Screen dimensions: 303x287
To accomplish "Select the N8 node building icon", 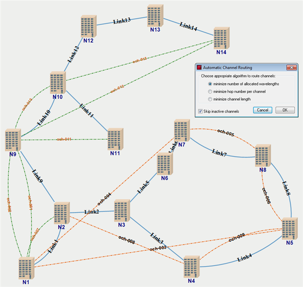I will (x=263, y=155).
